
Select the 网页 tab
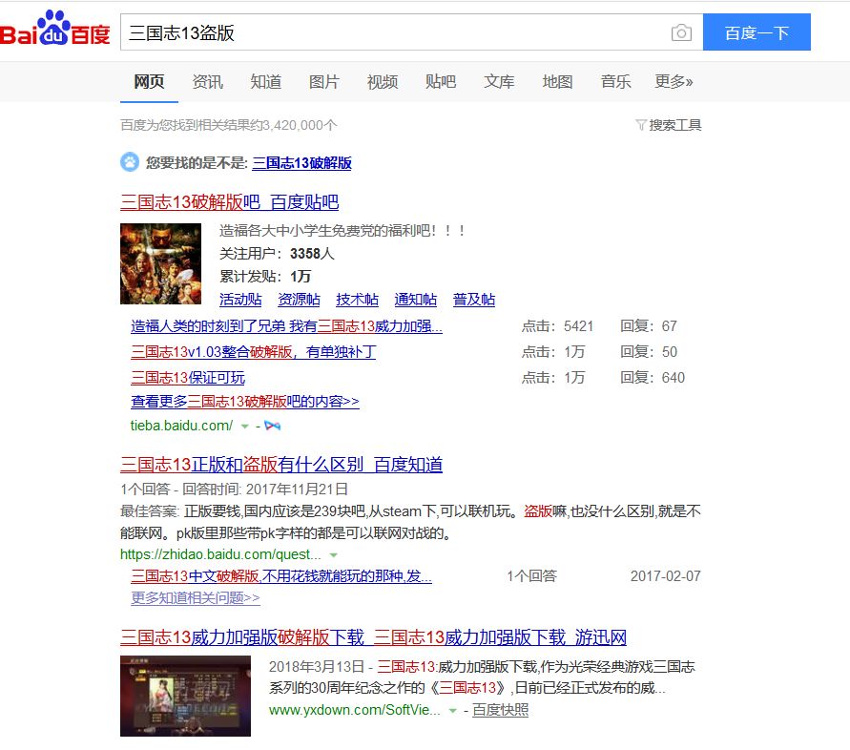click(149, 81)
